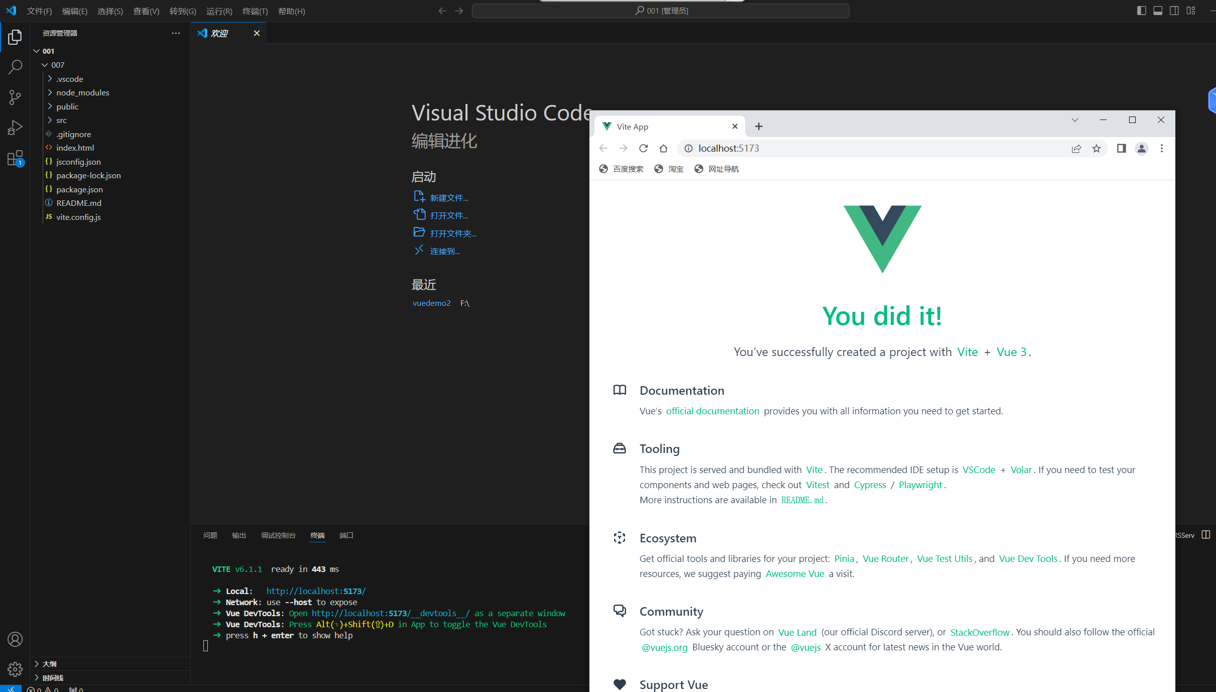The image size is (1216, 692).
Task: Open Run and Debug view
Action: point(15,128)
